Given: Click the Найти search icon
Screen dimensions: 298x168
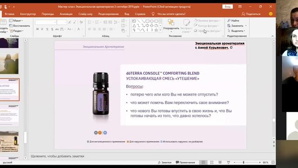Looking at the screenshot, I should pyautogui.click(x=229, y=21).
